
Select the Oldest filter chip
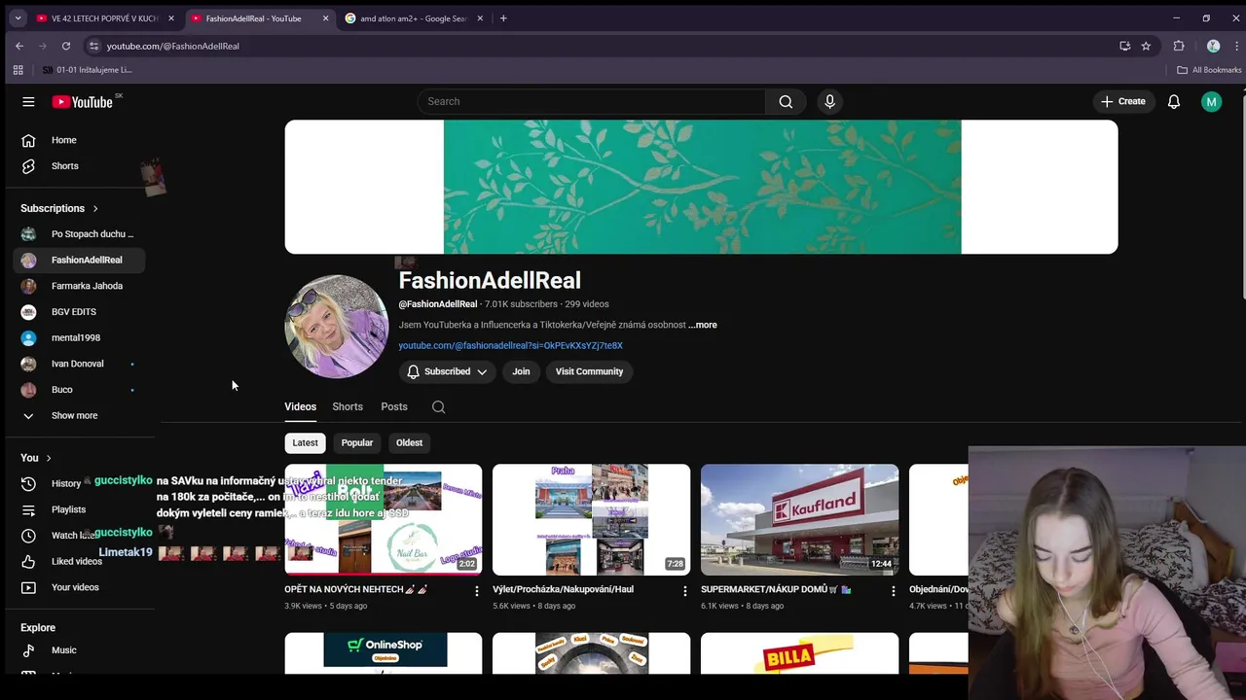(409, 443)
